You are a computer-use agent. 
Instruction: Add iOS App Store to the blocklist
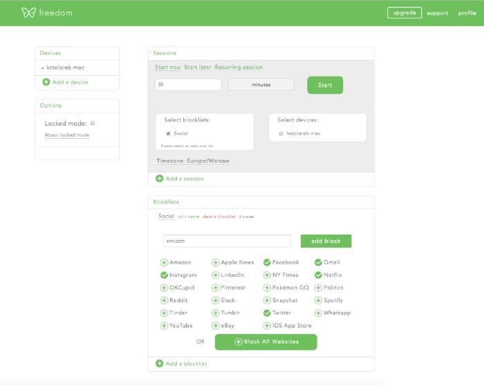pyautogui.click(x=267, y=326)
